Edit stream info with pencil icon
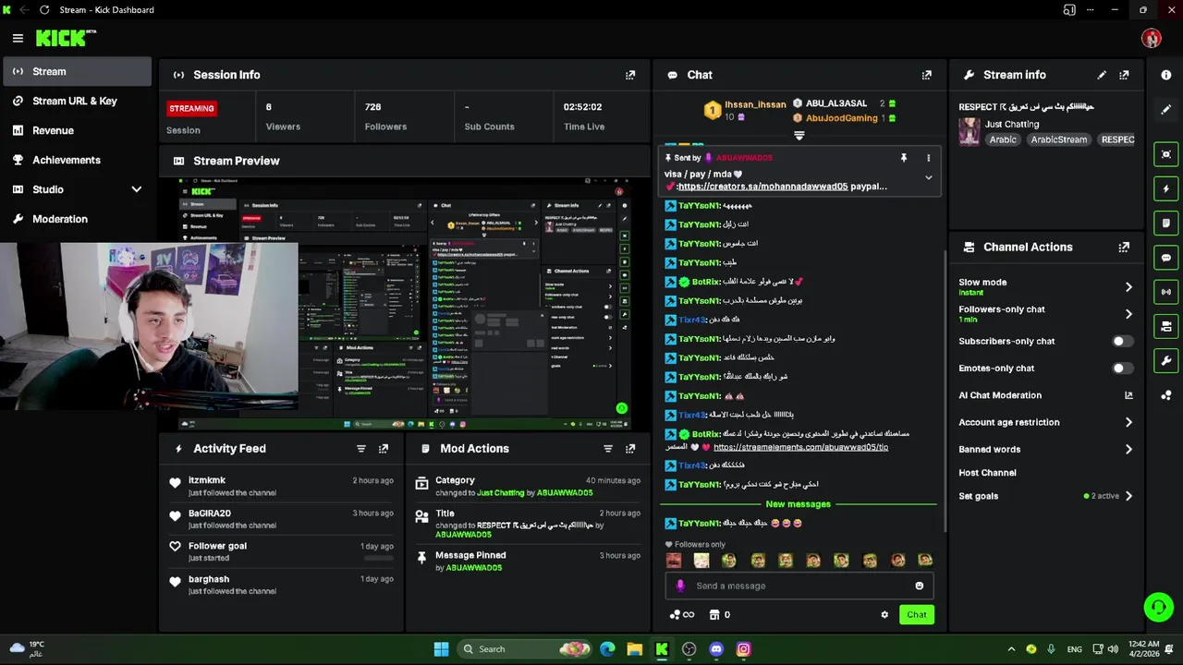This screenshot has width=1183, height=665. click(x=1102, y=75)
